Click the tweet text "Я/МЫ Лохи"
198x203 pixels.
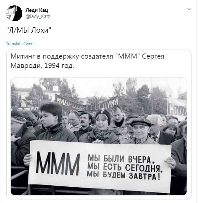tap(29, 30)
